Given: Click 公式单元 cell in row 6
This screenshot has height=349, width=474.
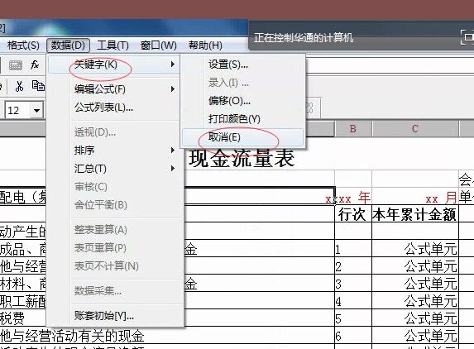Looking at the screenshot, I should pyautogui.click(x=415, y=336).
